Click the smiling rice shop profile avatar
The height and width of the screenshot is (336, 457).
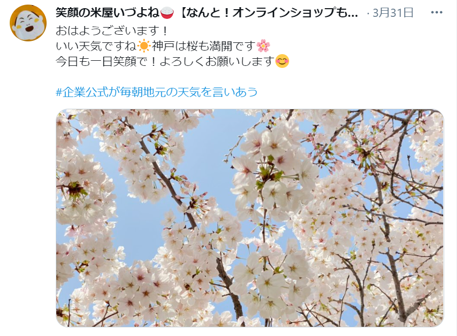(28, 23)
